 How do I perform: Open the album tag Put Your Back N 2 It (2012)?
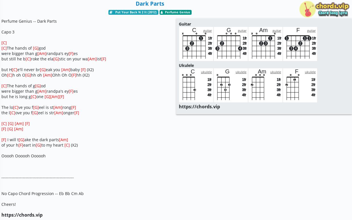(x=133, y=12)
